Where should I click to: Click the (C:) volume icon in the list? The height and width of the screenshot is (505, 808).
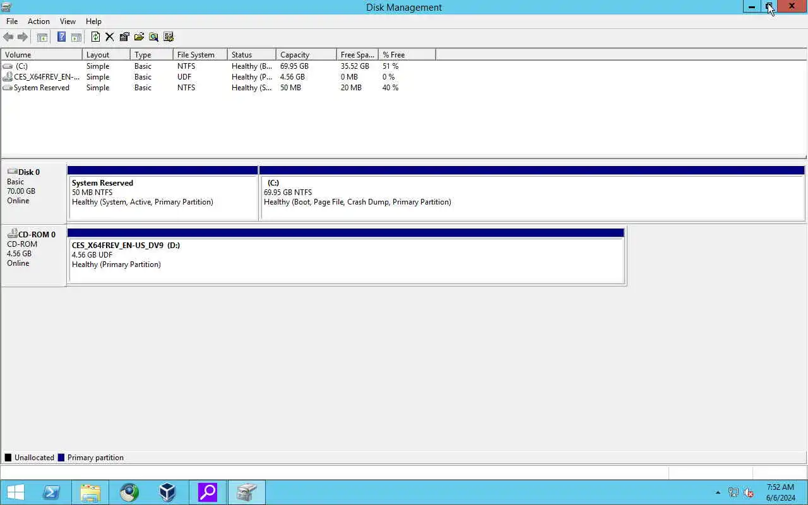click(8, 66)
